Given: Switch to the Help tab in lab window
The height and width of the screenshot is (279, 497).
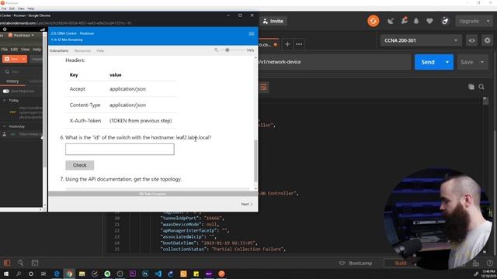Looking at the screenshot, I should point(100,50).
